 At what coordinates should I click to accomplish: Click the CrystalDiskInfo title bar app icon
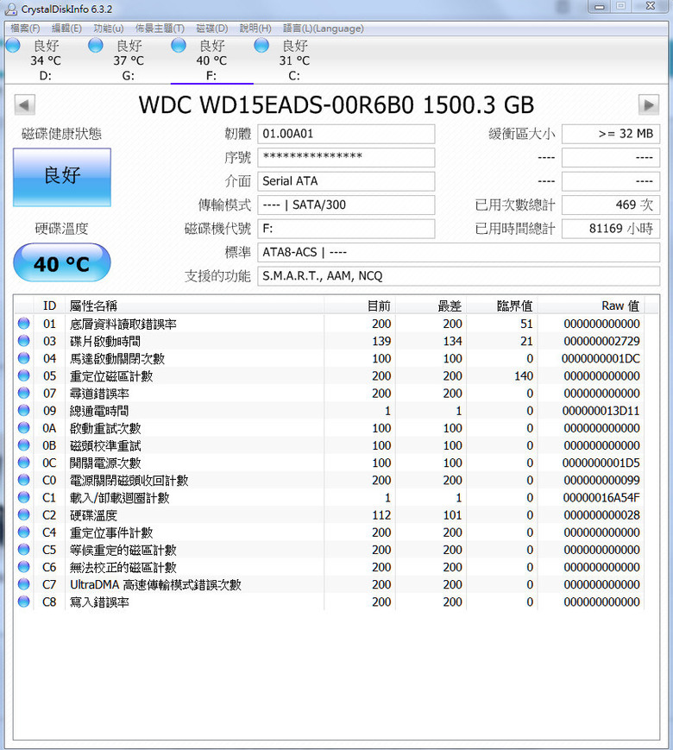tap(10, 9)
